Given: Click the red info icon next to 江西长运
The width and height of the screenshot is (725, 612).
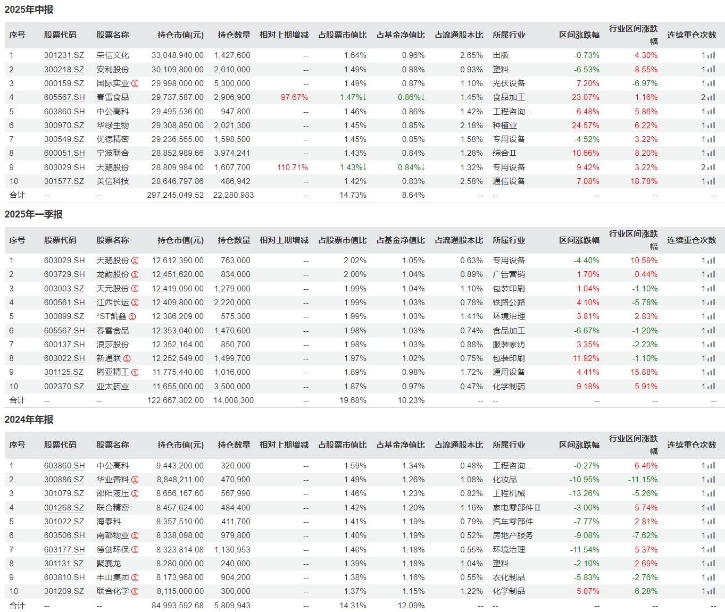Looking at the screenshot, I should [135, 303].
